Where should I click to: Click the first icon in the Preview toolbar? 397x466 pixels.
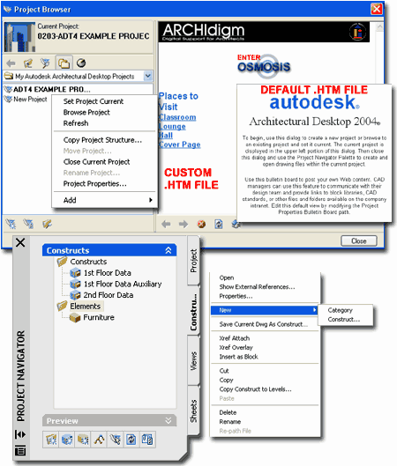click(51, 440)
